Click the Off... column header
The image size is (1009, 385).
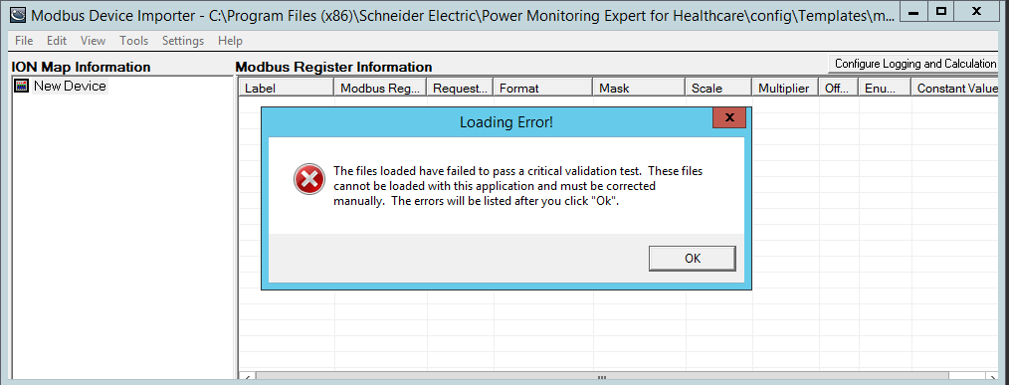click(839, 89)
